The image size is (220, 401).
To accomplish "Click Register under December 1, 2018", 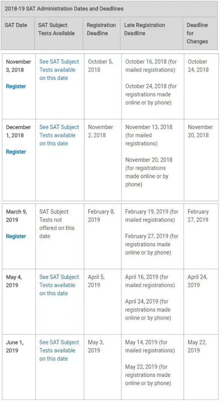I will point(16,152).
